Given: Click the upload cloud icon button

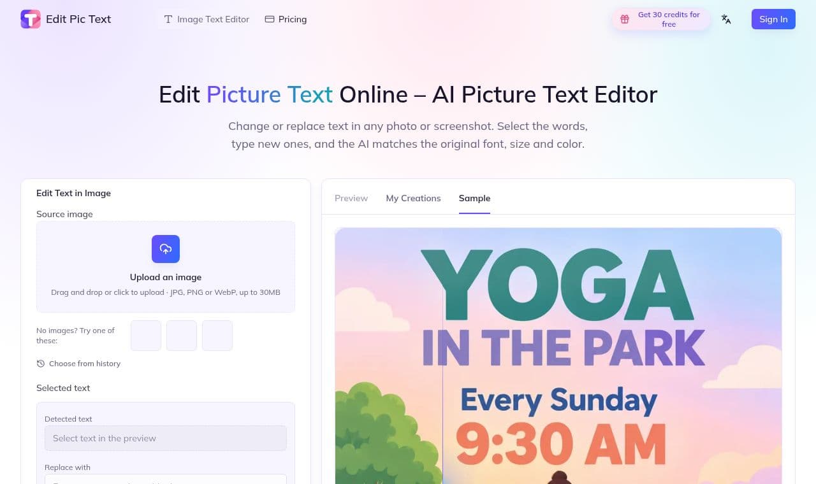Looking at the screenshot, I should (166, 249).
